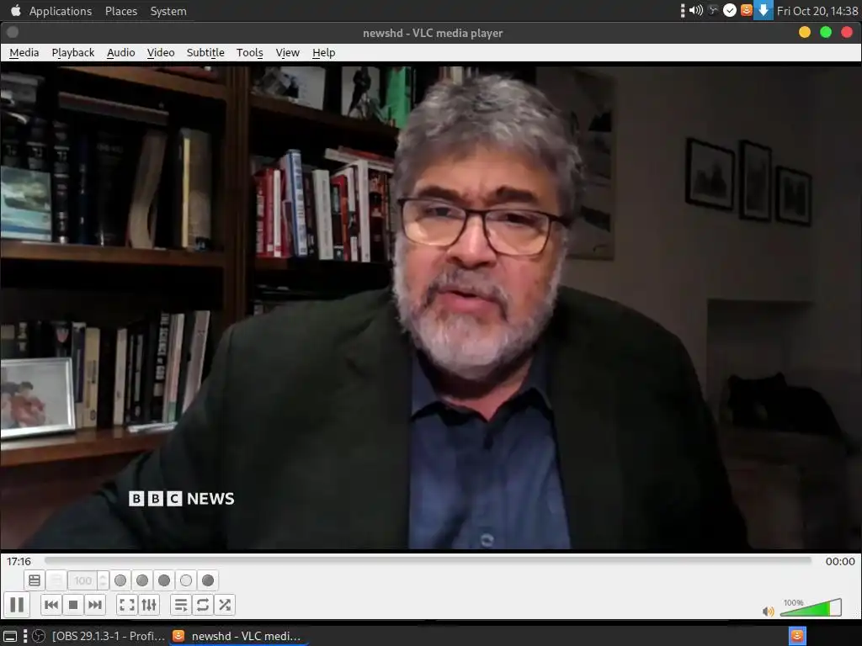Viewport: 862px width, 646px height.
Task: Minimize VLC with the yellow button
Action: (x=805, y=33)
